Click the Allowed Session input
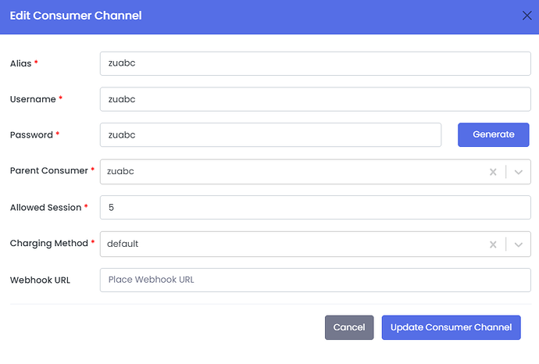This screenshot has height=364, width=539. click(x=315, y=207)
